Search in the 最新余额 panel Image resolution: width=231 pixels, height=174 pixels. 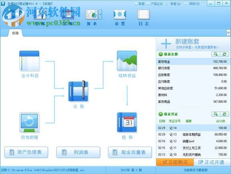point(216,54)
